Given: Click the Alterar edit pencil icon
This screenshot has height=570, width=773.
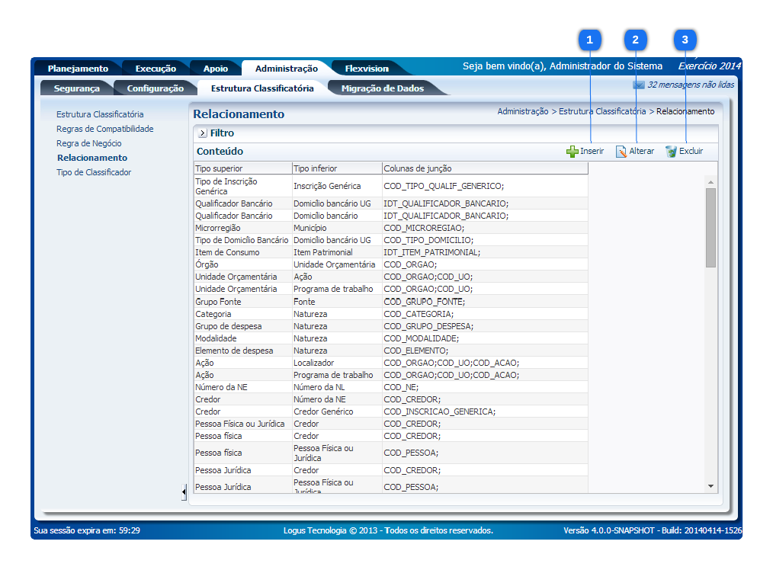Looking at the screenshot, I should tap(621, 152).
